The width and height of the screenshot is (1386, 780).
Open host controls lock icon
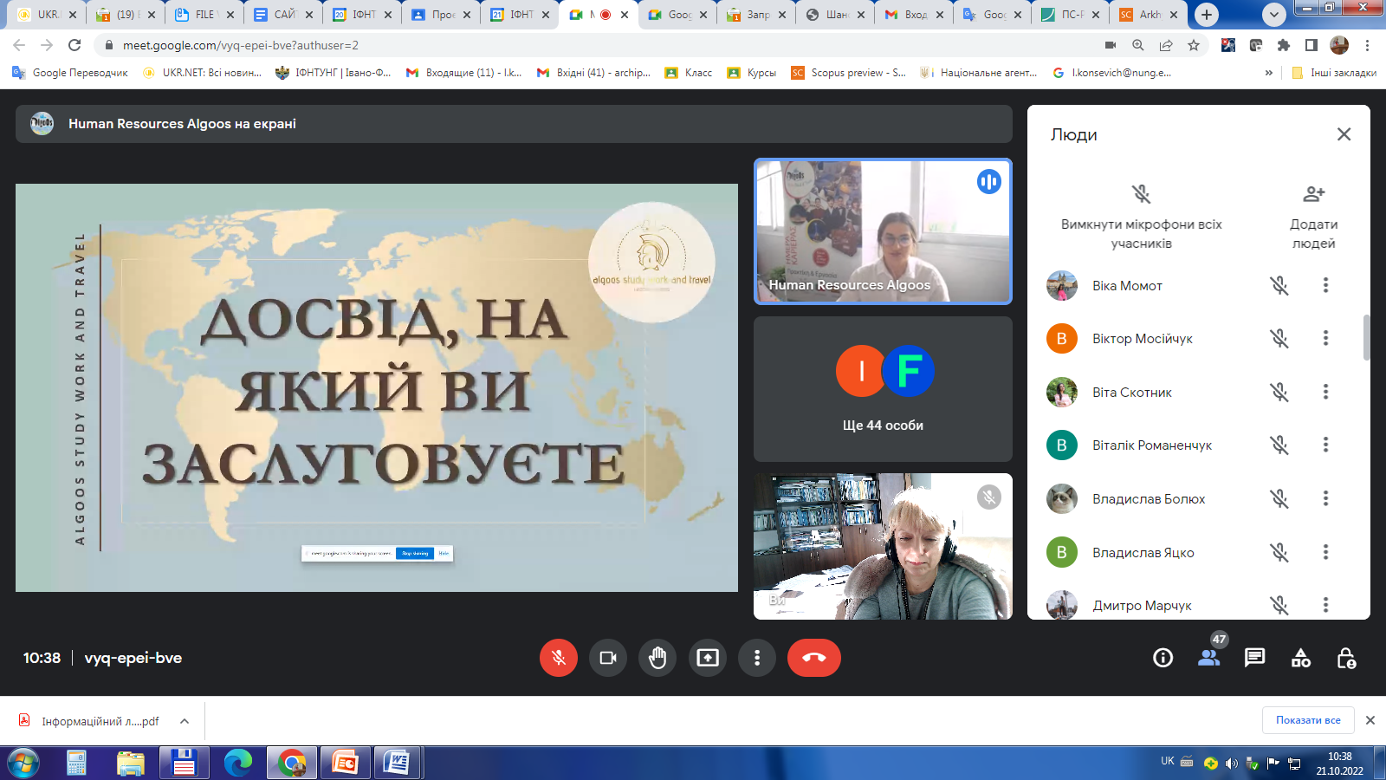(1346, 658)
